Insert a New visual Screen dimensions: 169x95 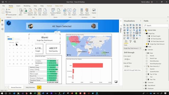(x=65, y=12)
